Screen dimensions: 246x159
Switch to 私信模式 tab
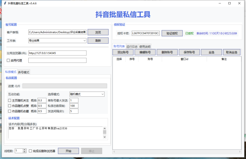11,72
